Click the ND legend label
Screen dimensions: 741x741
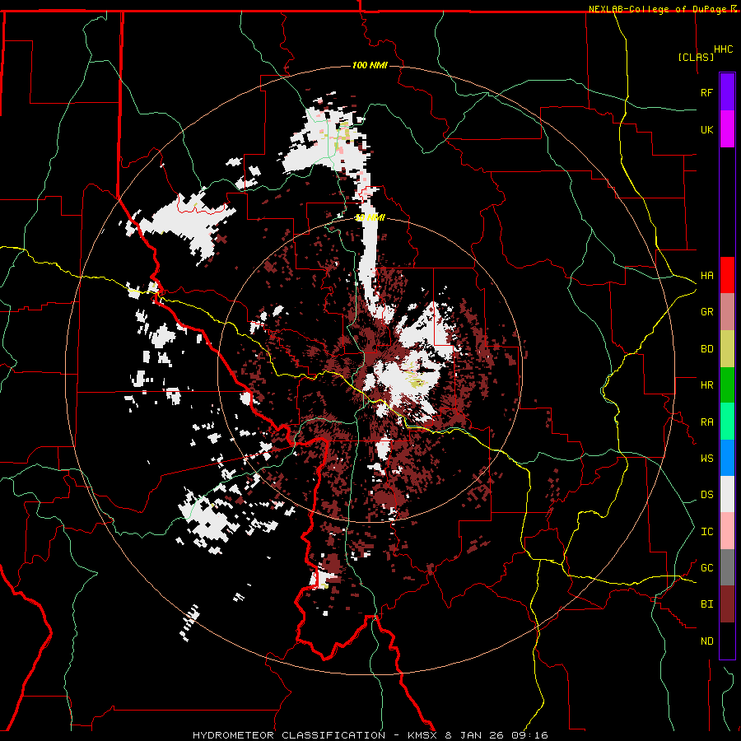tap(707, 641)
